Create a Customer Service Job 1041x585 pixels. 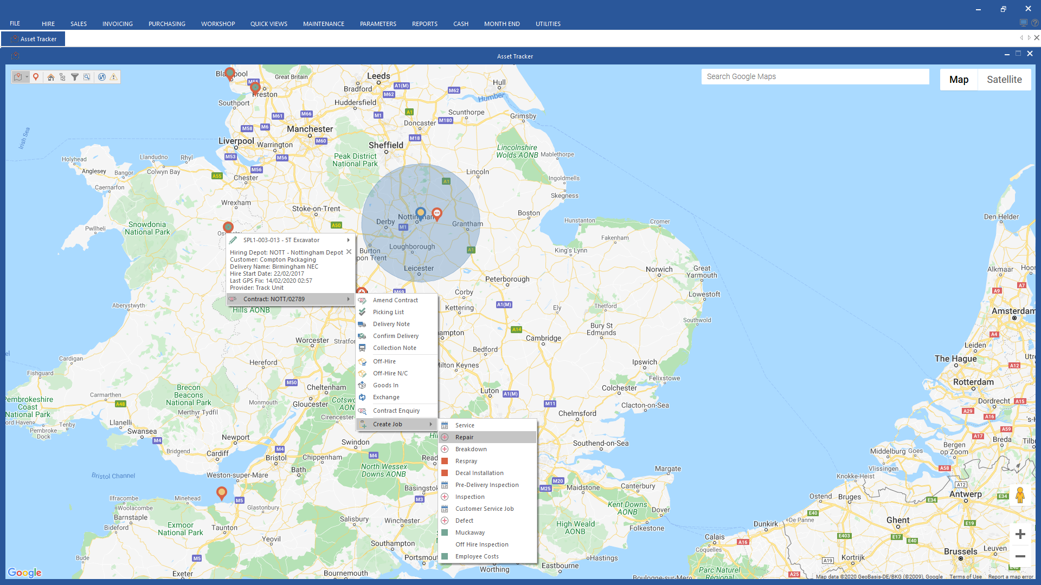pos(487,509)
